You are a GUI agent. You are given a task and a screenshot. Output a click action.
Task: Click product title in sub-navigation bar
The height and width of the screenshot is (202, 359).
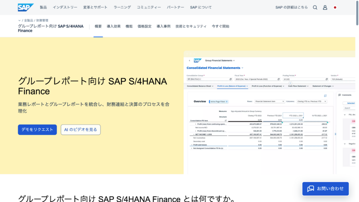(51, 28)
